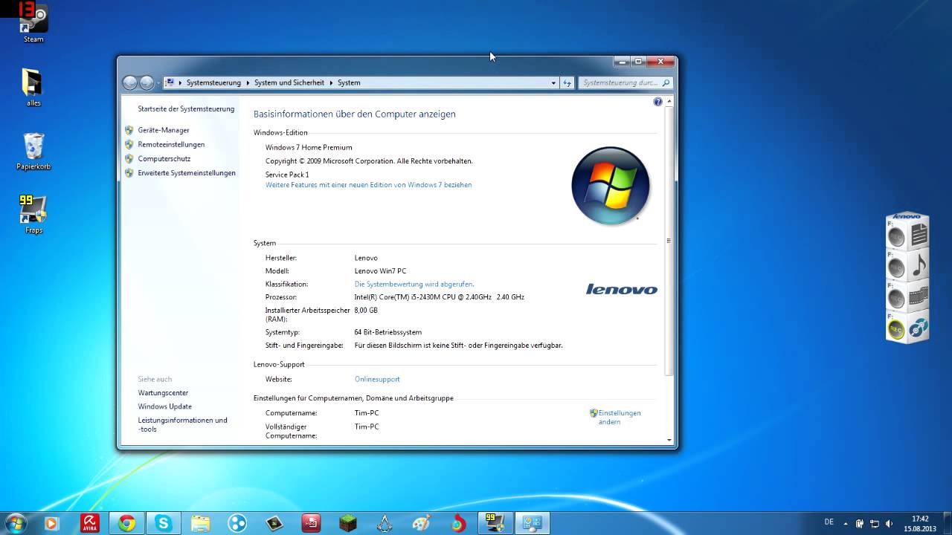Open Avira antivirus from the taskbar
The height and width of the screenshot is (535, 952).
(x=90, y=523)
